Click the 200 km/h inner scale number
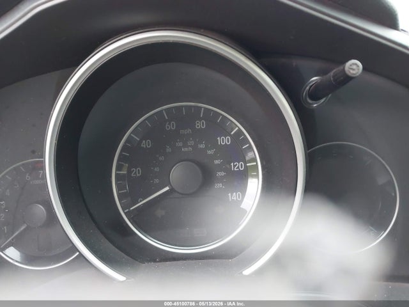This screenshot has height=307, width=409. [220, 173]
